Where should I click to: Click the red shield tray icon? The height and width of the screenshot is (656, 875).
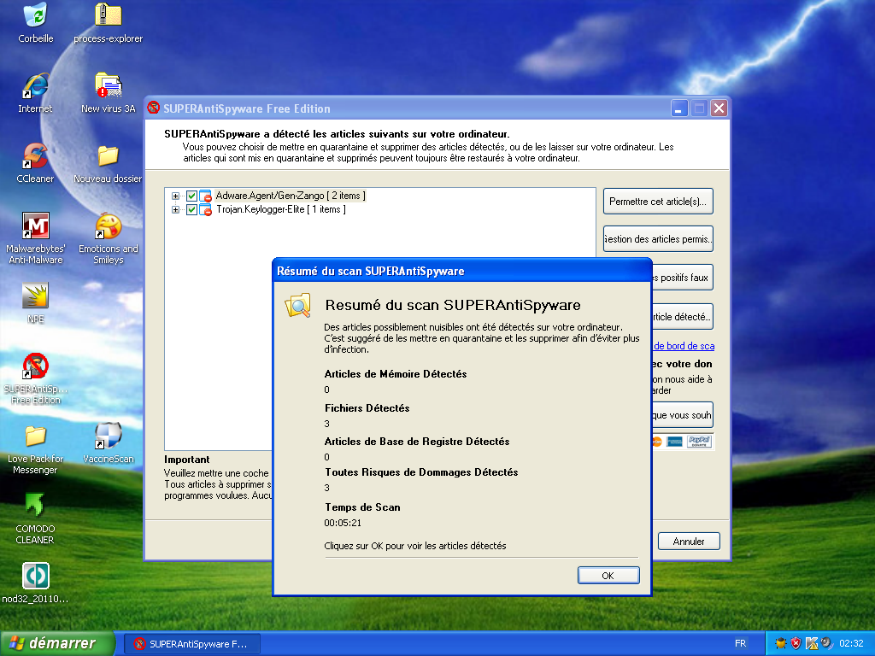[x=796, y=644]
